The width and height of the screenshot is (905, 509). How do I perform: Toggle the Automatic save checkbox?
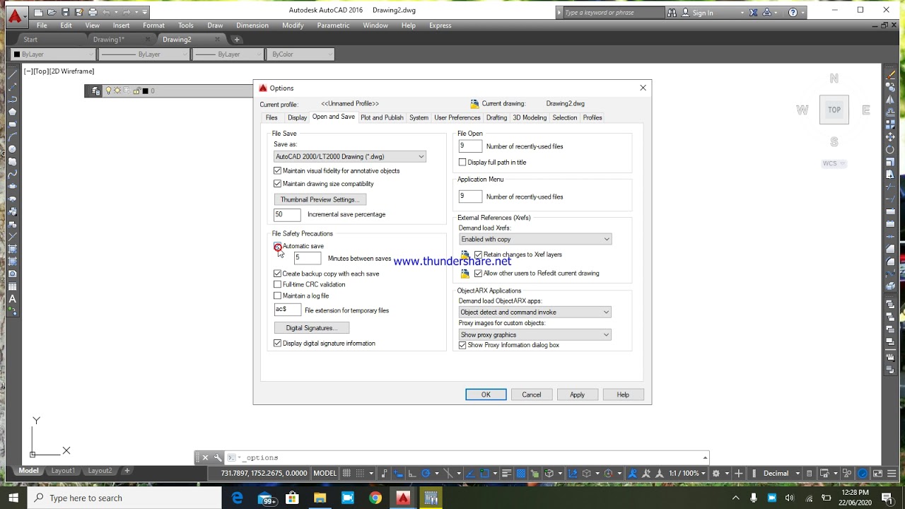277,246
